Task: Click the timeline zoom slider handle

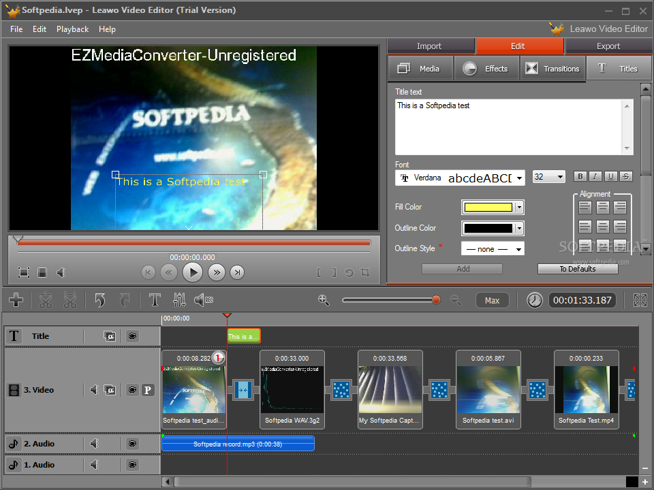Action: (436, 299)
